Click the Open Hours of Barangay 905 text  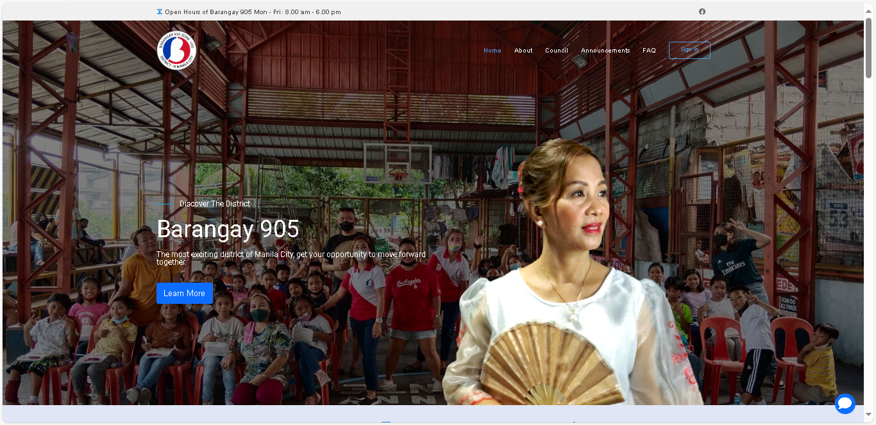(253, 12)
